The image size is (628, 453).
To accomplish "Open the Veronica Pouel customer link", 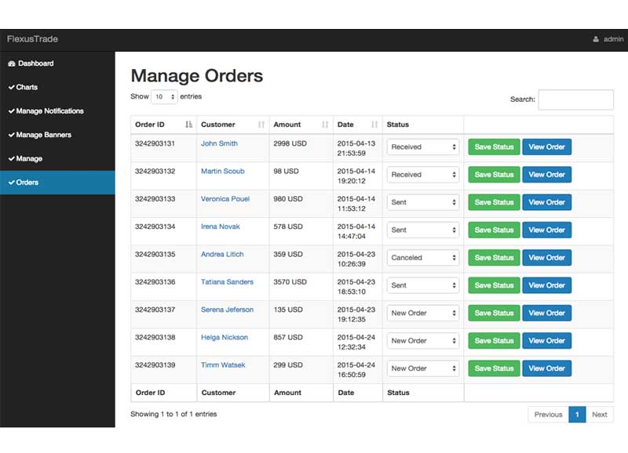I will pyautogui.click(x=225, y=199).
